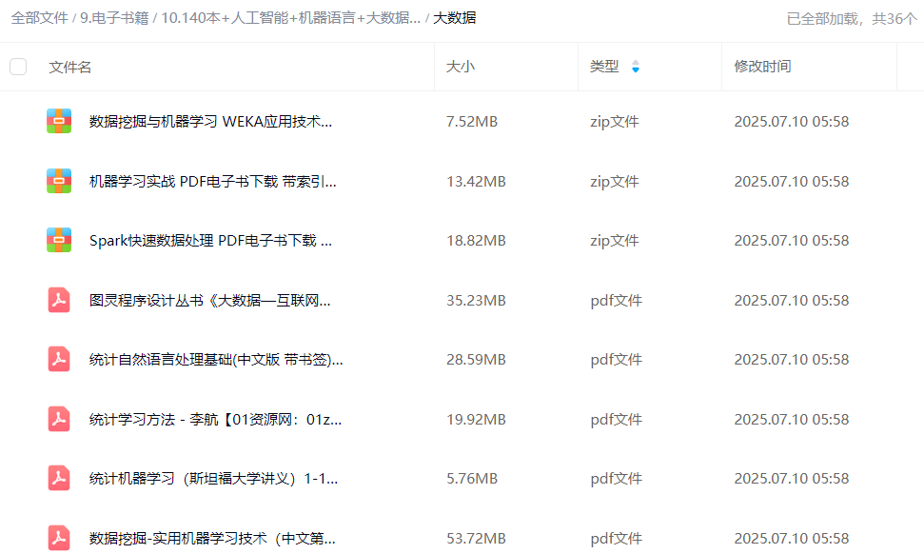Toggle the sort arrow beside 类型
This screenshot has width=924, height=554.
coord(636,67)
